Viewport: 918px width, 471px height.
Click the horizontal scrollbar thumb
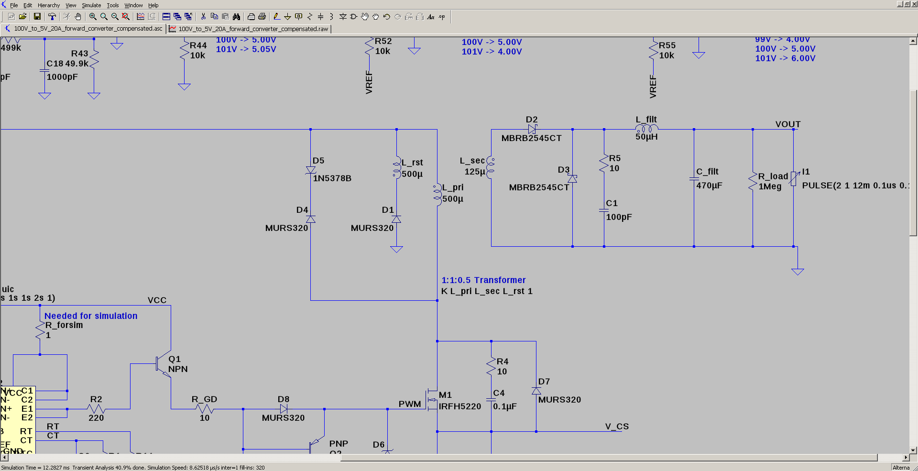coord(609,458)
